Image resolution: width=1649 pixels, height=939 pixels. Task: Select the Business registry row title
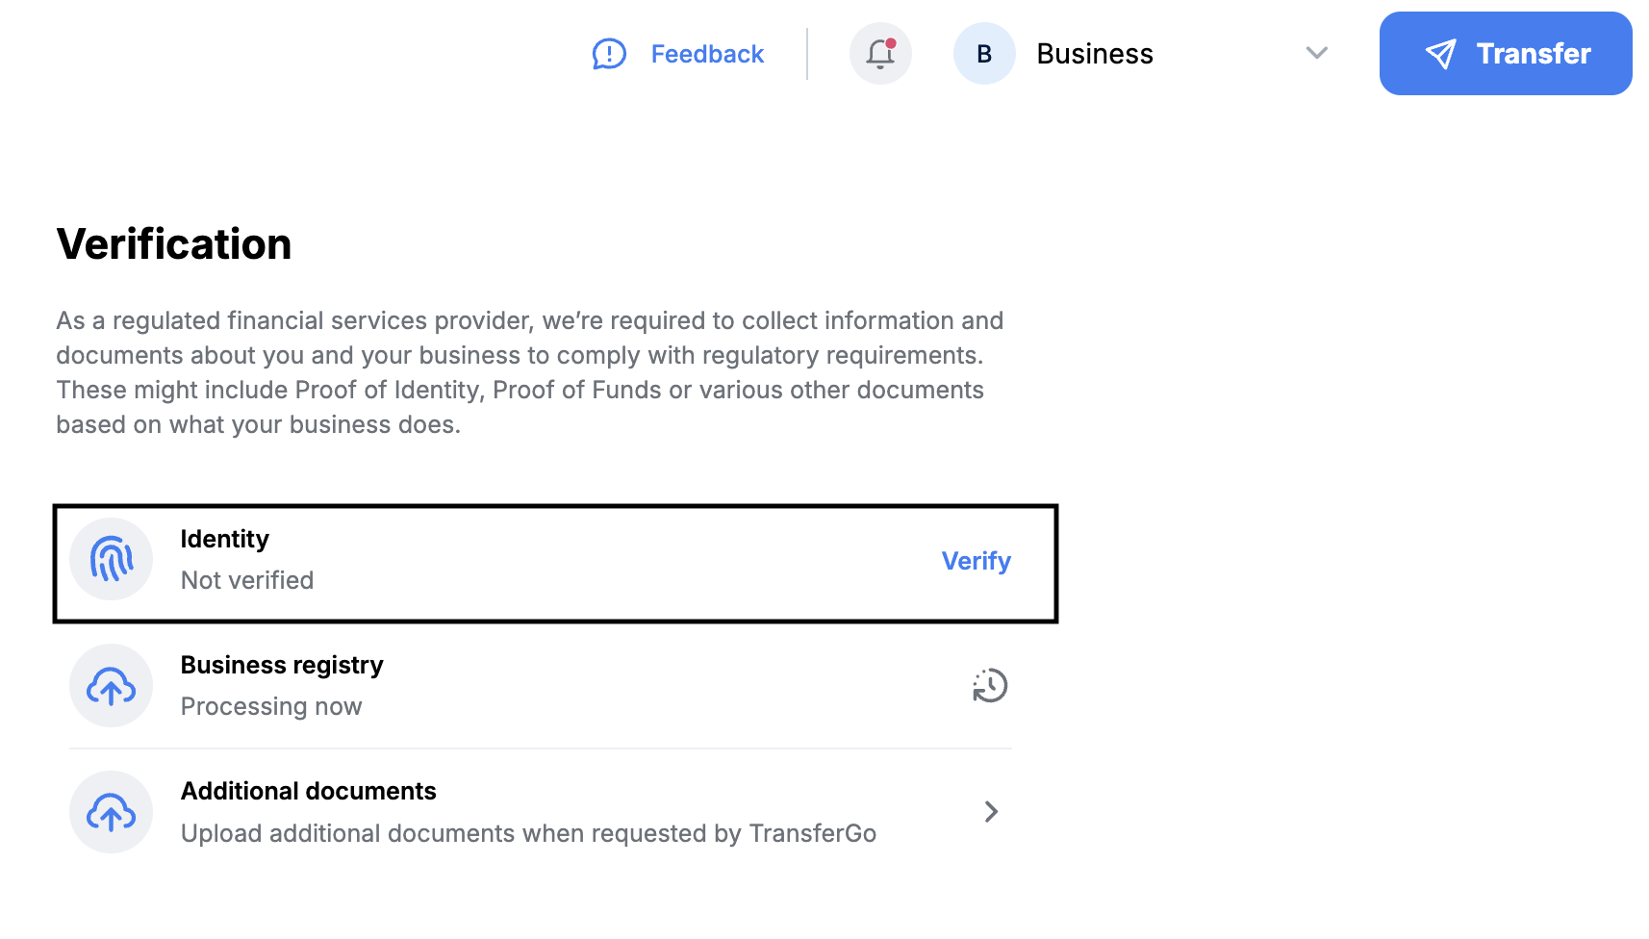click(282, 665)
